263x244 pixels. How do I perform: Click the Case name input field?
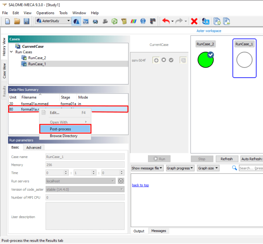(85, 157)
